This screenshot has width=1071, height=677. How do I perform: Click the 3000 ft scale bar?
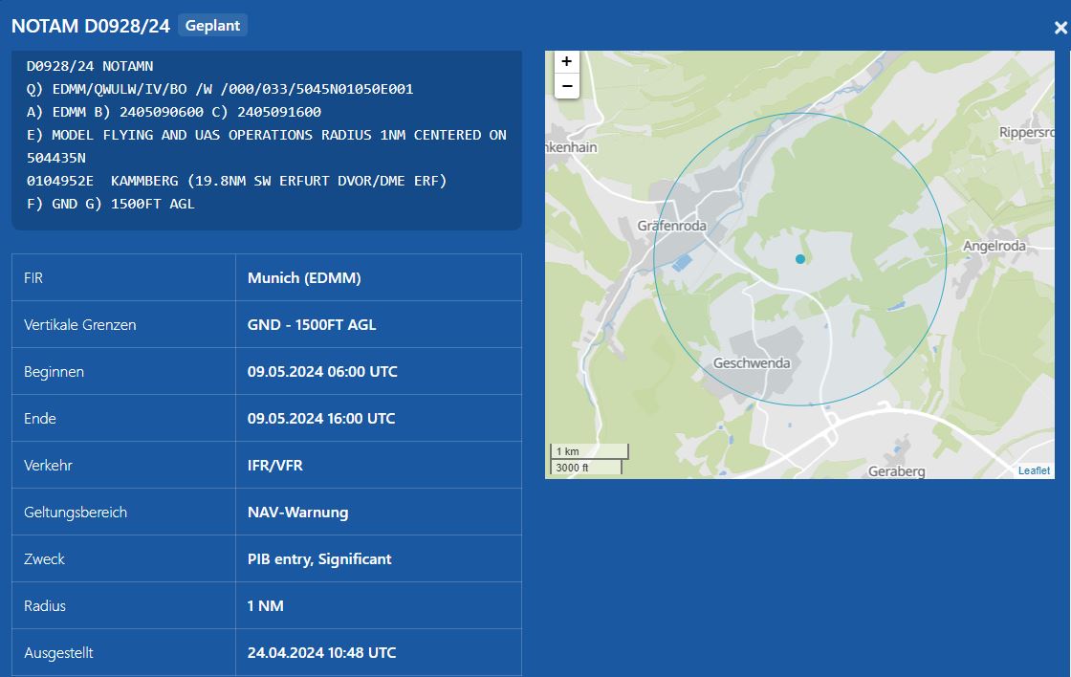click(586, 468)
